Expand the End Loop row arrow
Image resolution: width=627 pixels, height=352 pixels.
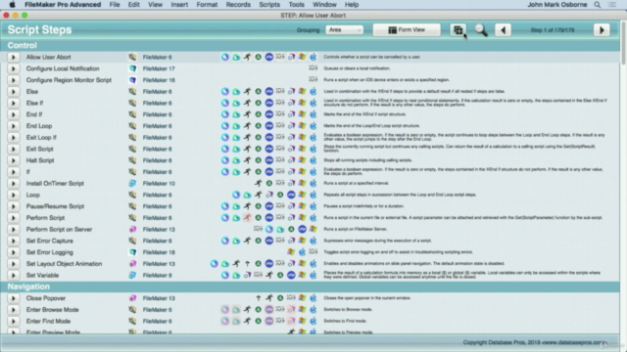pyautogui.click(x=13, y=126)
